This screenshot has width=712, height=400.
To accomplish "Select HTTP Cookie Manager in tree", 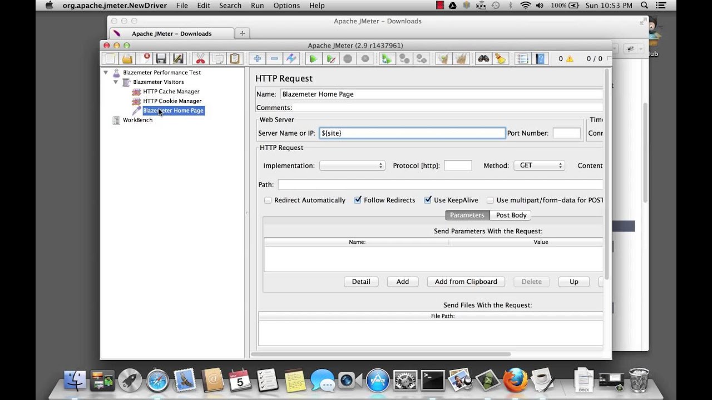I will point(172,101).
